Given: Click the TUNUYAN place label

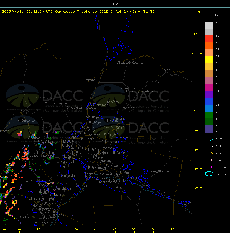Looking at the screenshot, I should coord(59,216).
